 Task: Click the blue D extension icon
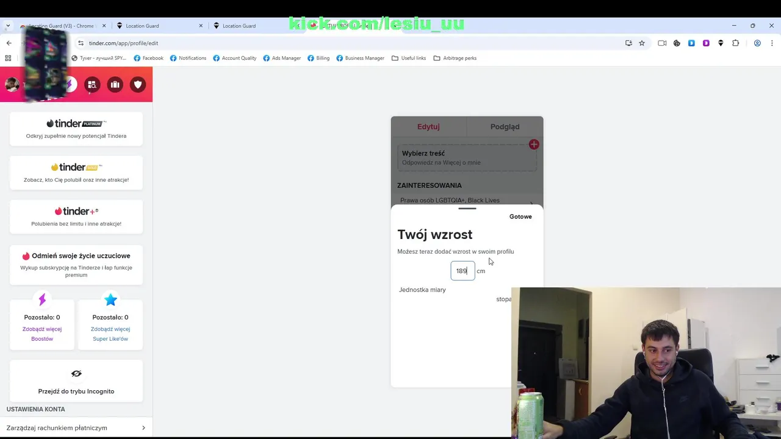[x=691, y=43]
